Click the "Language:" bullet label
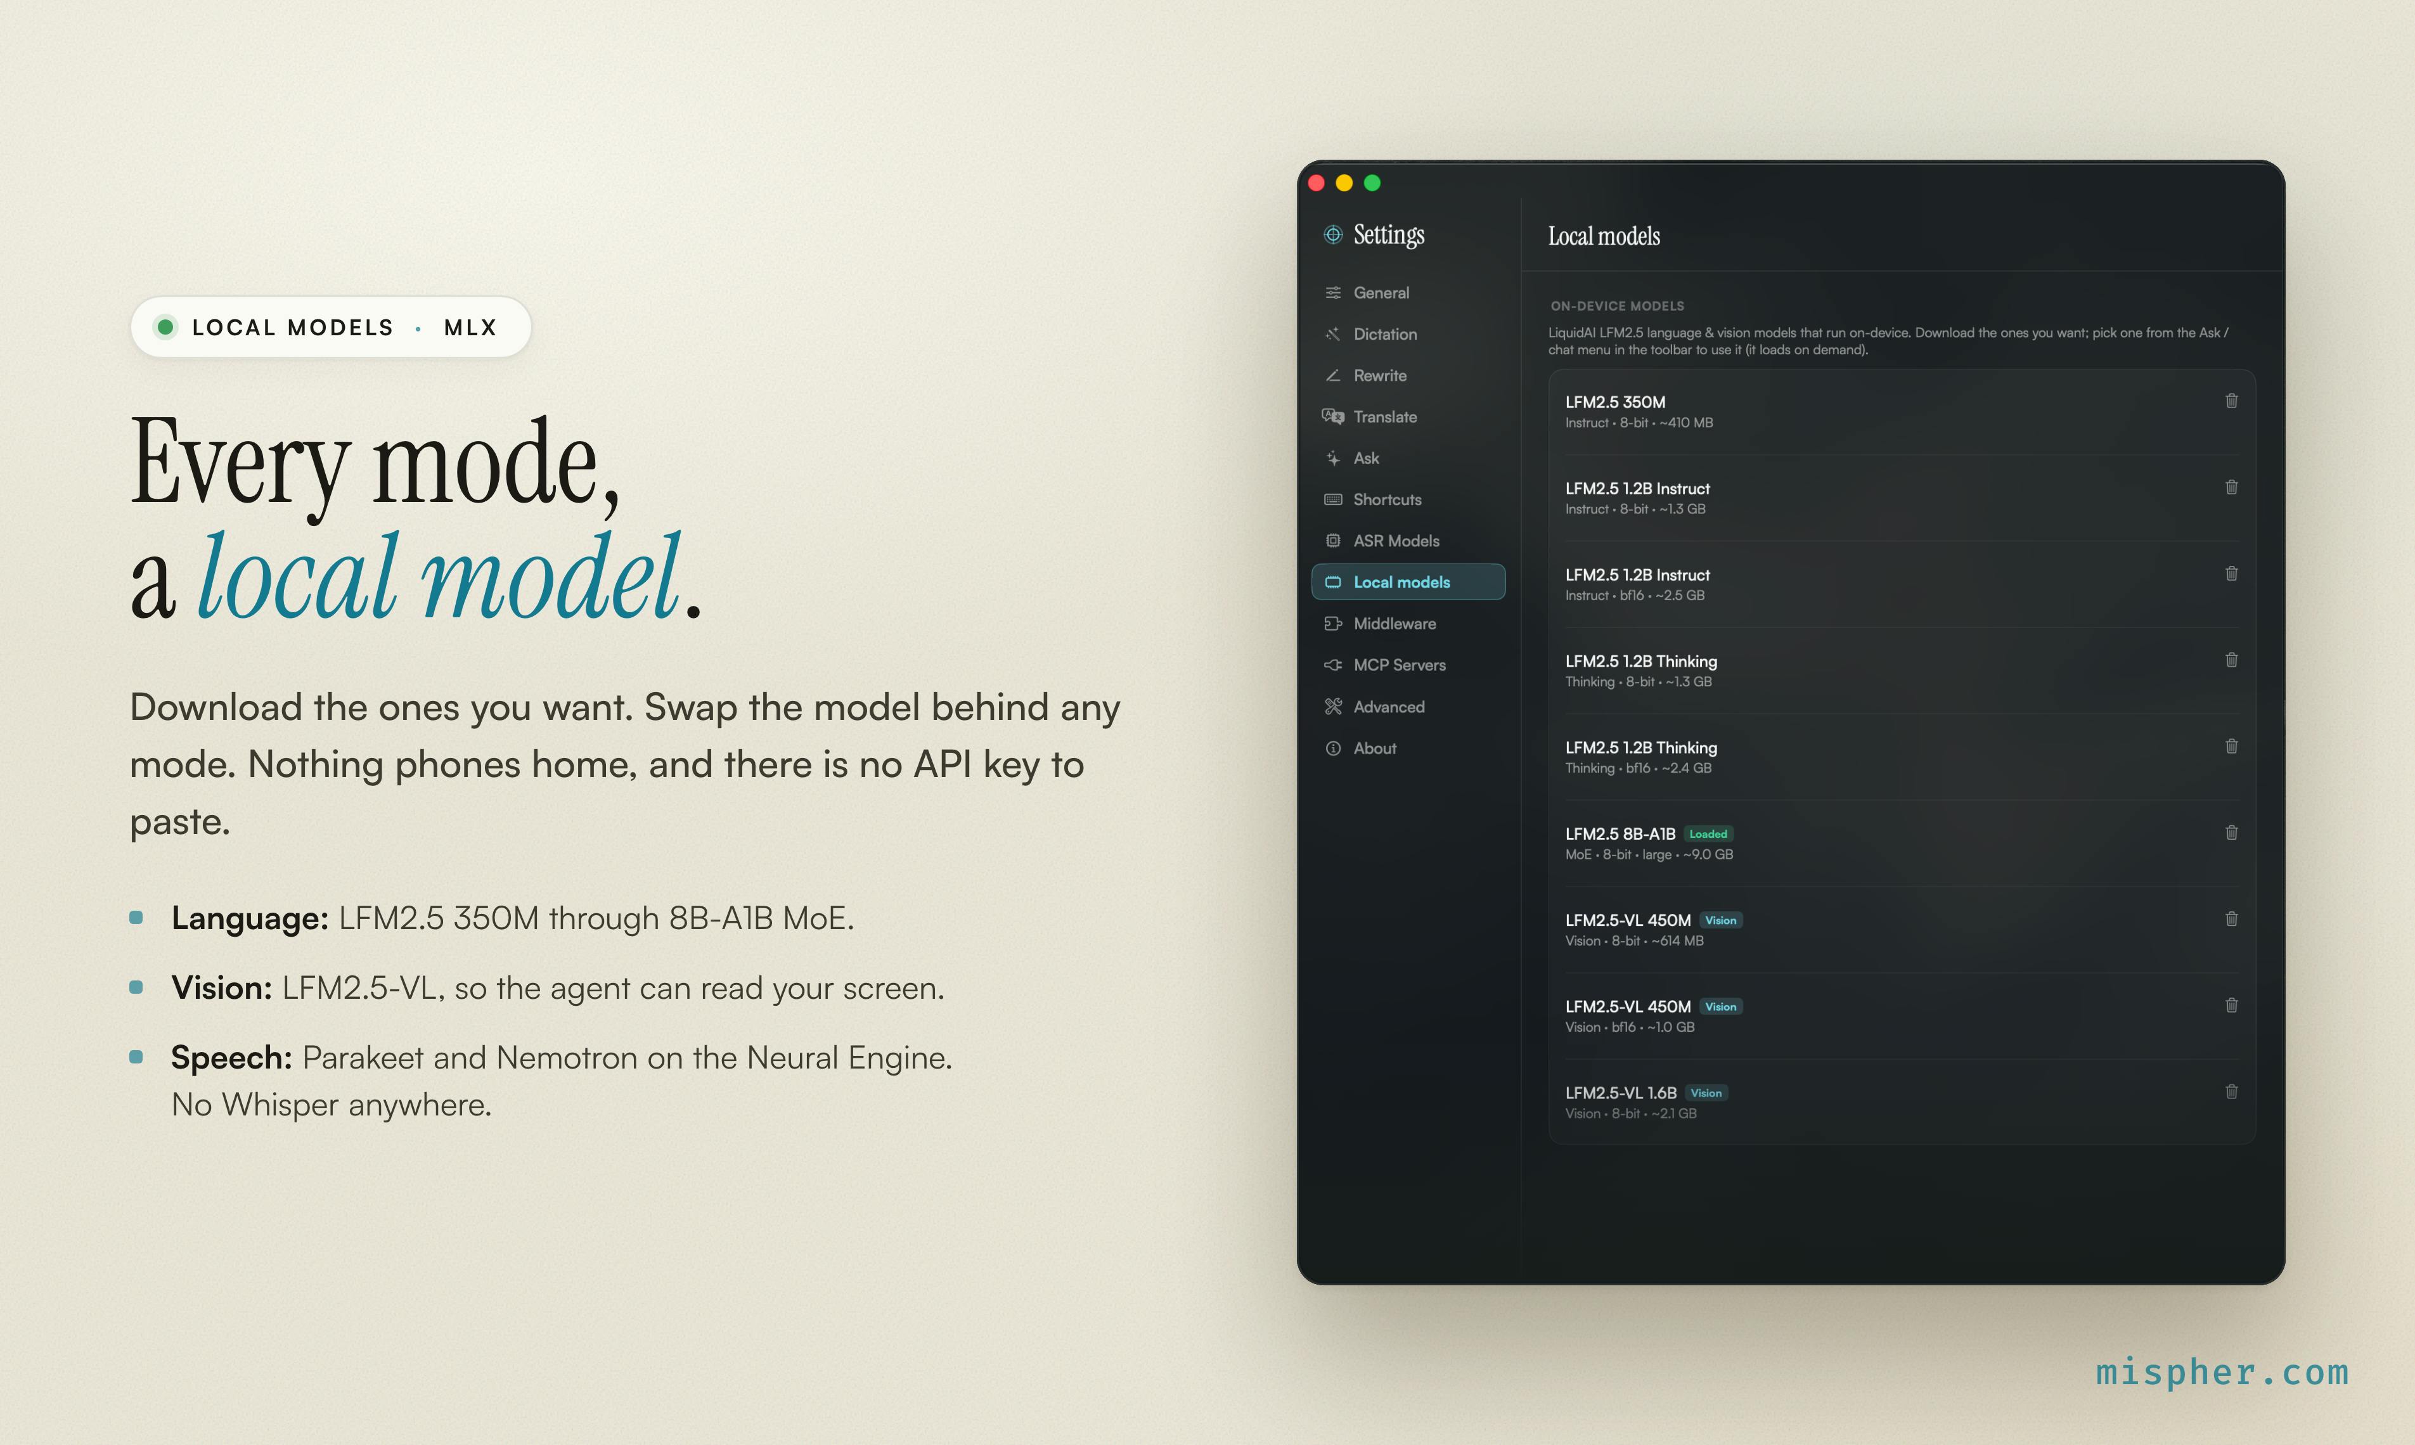The image size is (2415, 1445). coord(249,918)
